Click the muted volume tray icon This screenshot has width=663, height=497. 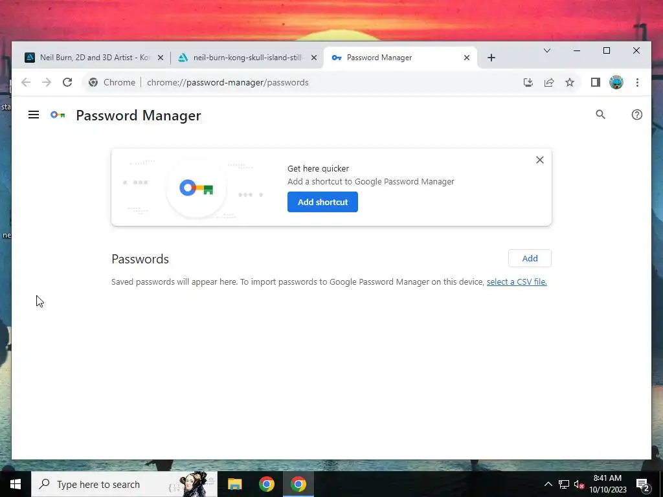579,484
